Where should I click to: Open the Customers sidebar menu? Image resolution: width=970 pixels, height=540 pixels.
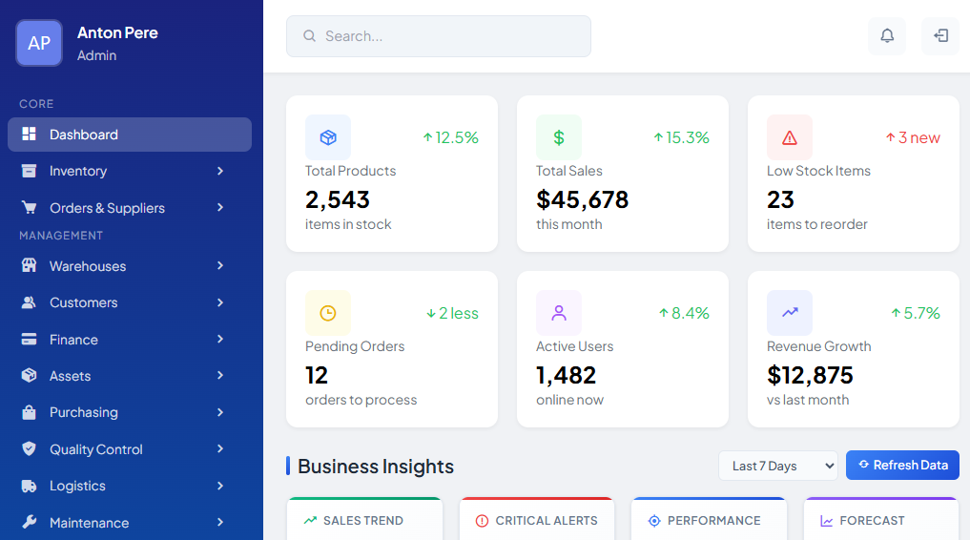[x=130, y=302]
